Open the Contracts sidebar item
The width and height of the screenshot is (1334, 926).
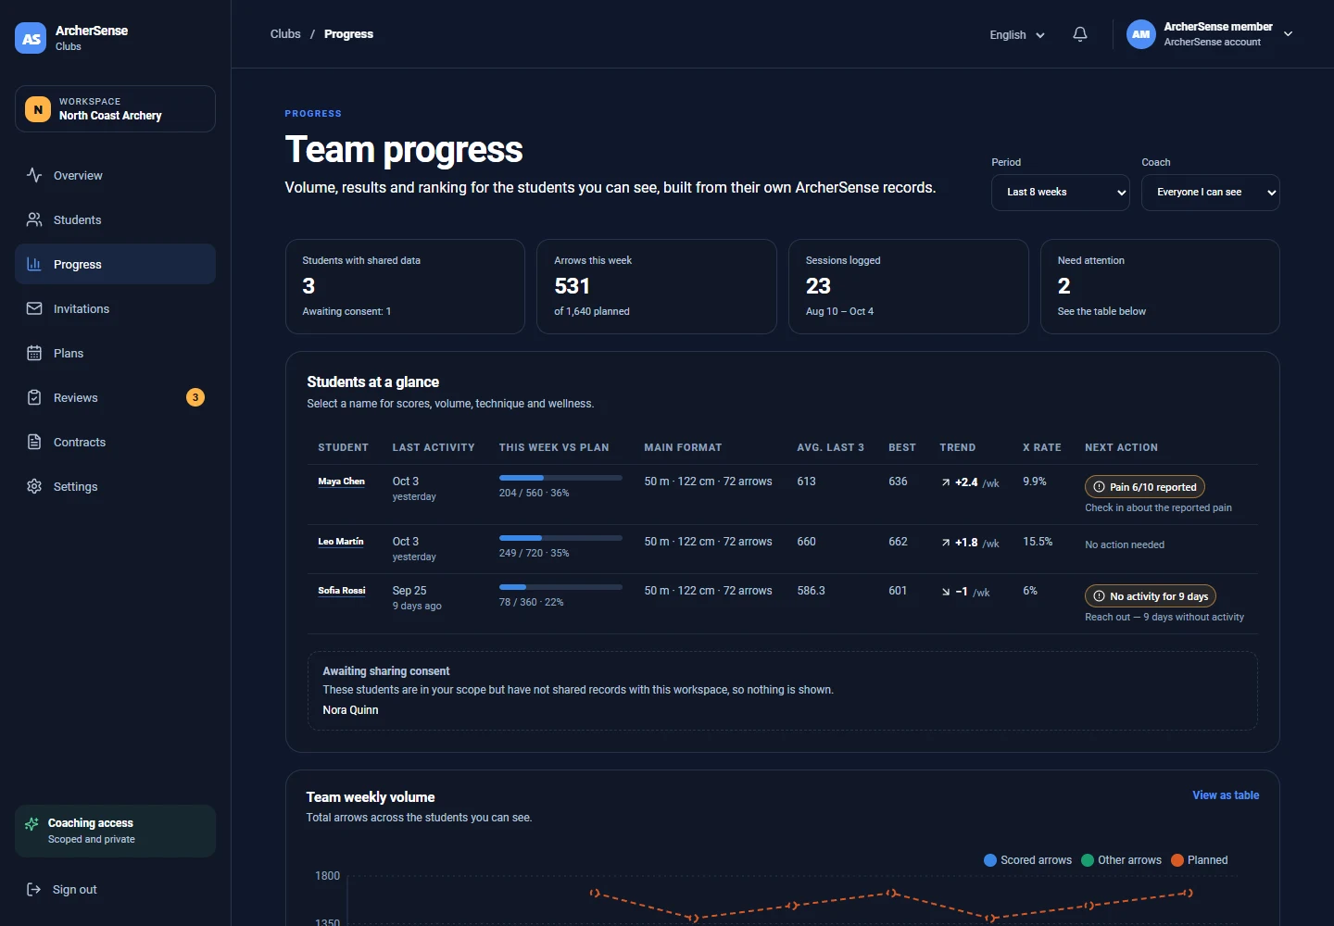(x=115, y=442)
